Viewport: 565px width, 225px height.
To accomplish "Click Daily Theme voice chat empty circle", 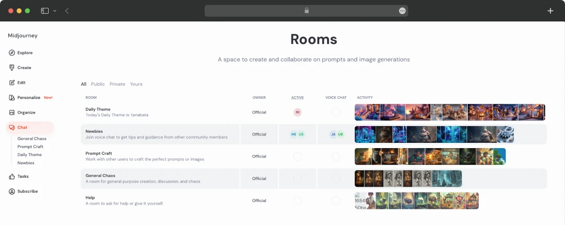I will coord(336,112).
